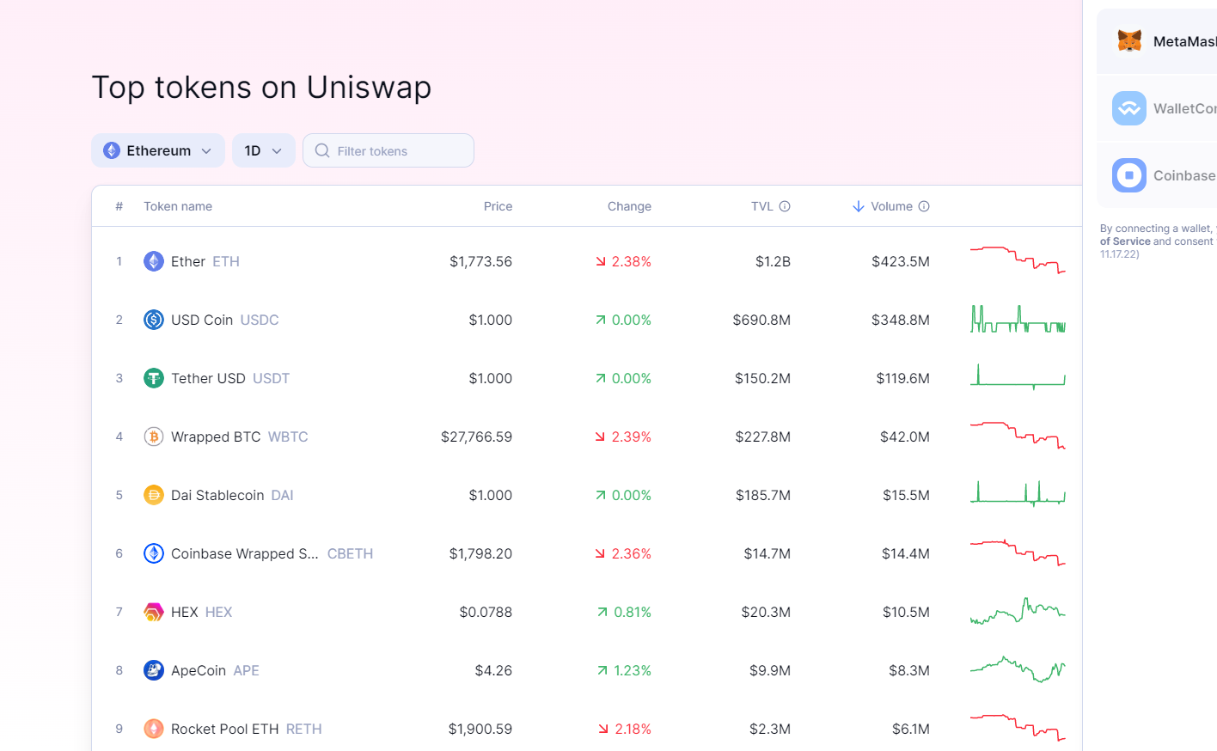
Task: Click the Ether price $1,773.56
Action: pos(480,261)
